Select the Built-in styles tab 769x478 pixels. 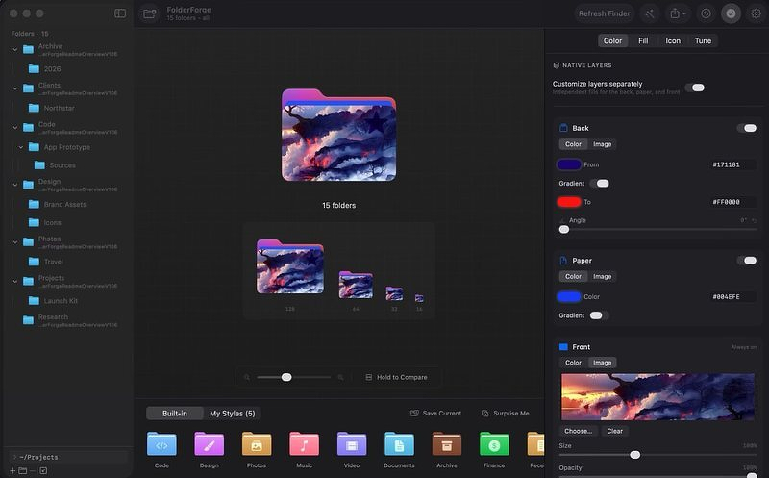point(175,414)
